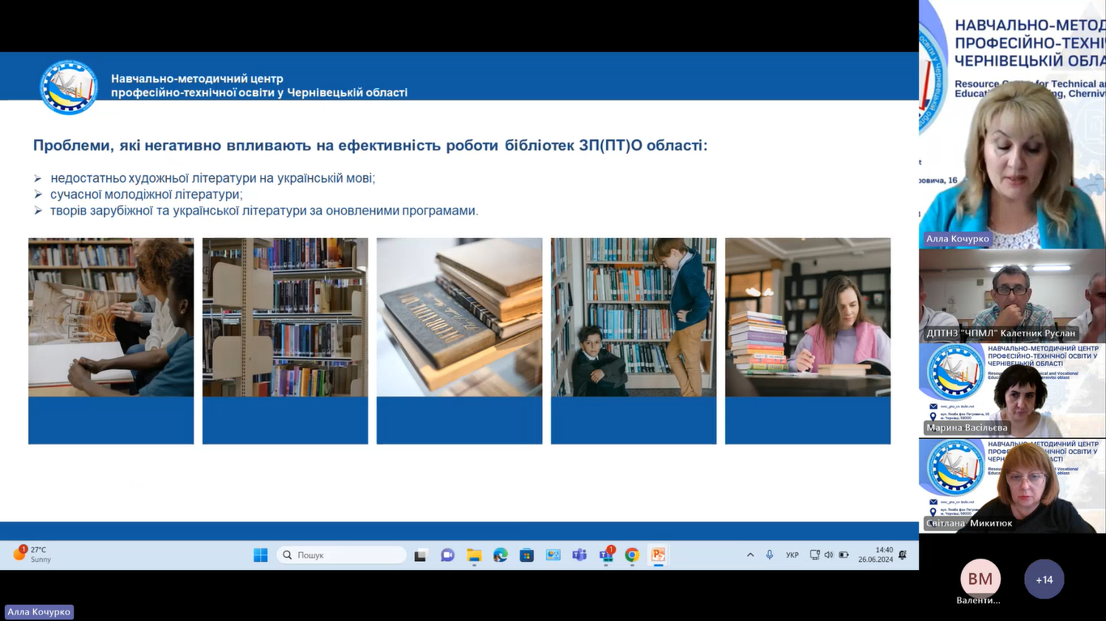The image size is (1106, 621).
Task: Switch to PowerPoint in the taskbar
Action: click(x=658, y=555)
